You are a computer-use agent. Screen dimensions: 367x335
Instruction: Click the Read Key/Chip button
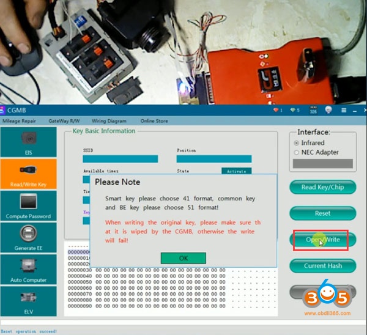pos(323,187)
